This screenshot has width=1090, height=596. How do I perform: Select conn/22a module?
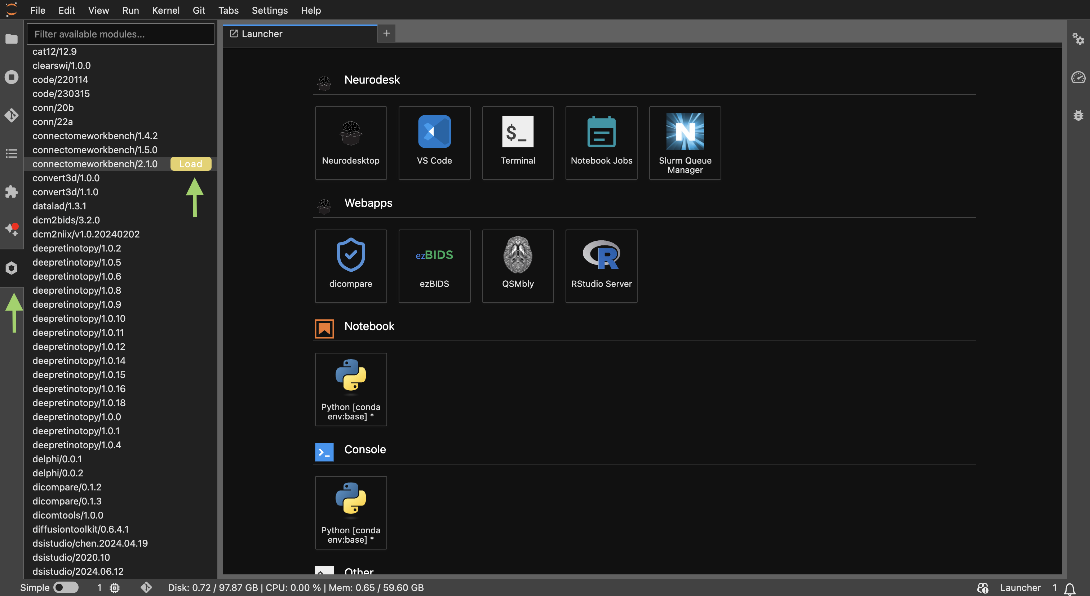tap(53, 122)
